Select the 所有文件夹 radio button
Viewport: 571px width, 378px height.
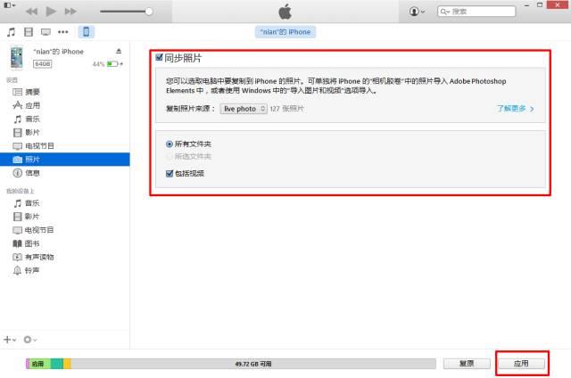coord(169,144)
